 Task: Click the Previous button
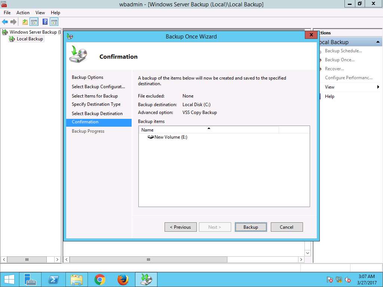click(181, 227)
